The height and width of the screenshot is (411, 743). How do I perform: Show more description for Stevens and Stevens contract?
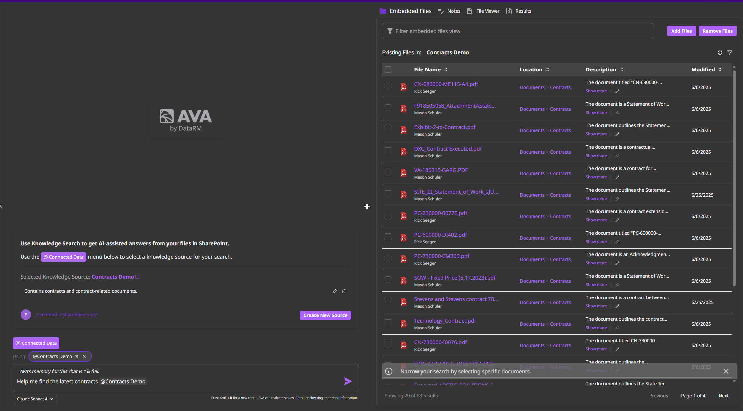click(596, 306)
